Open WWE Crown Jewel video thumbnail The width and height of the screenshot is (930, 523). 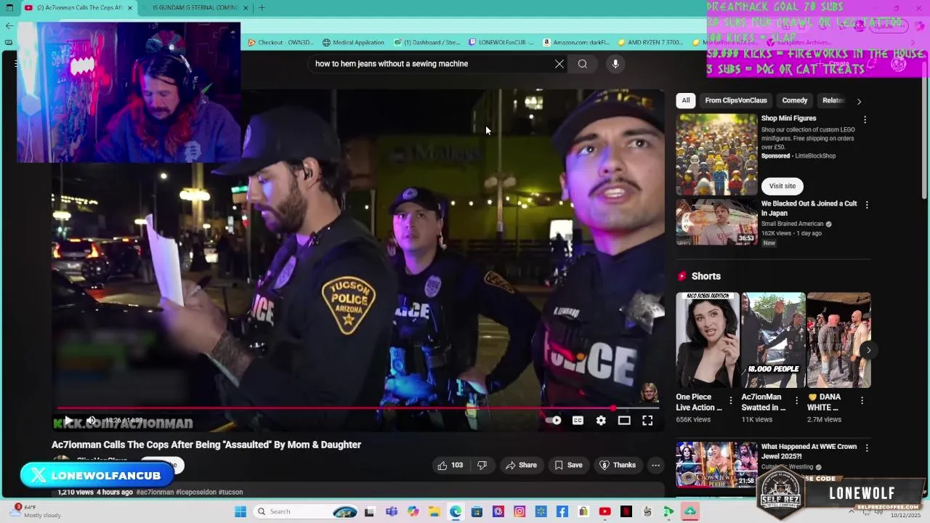click(716, 464)
